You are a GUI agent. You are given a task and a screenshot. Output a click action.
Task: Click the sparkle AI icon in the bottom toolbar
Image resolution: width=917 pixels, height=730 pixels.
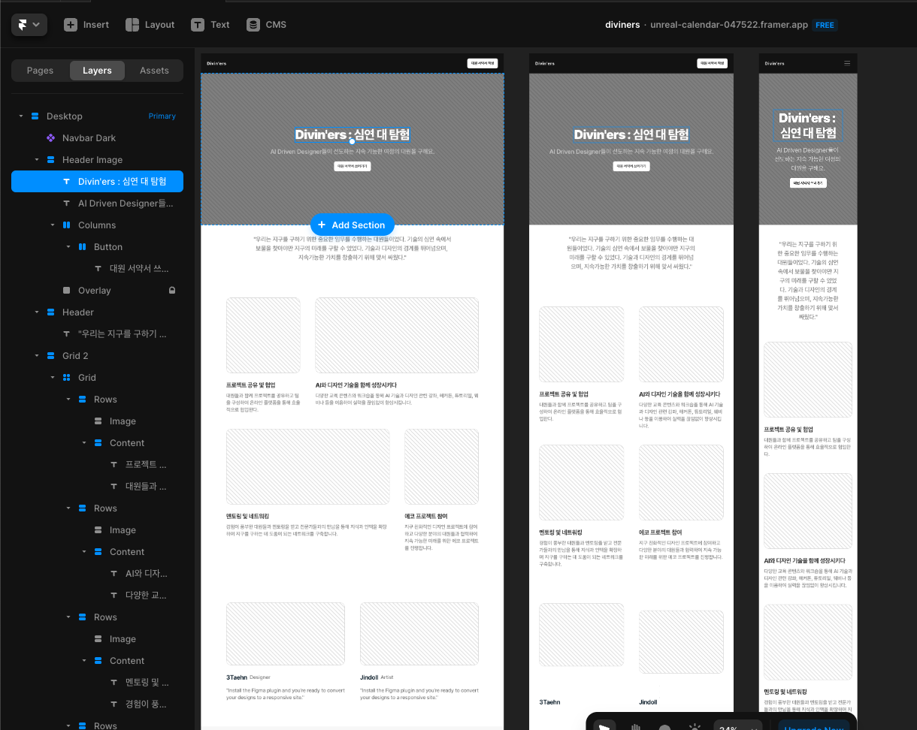pos(695,727)
